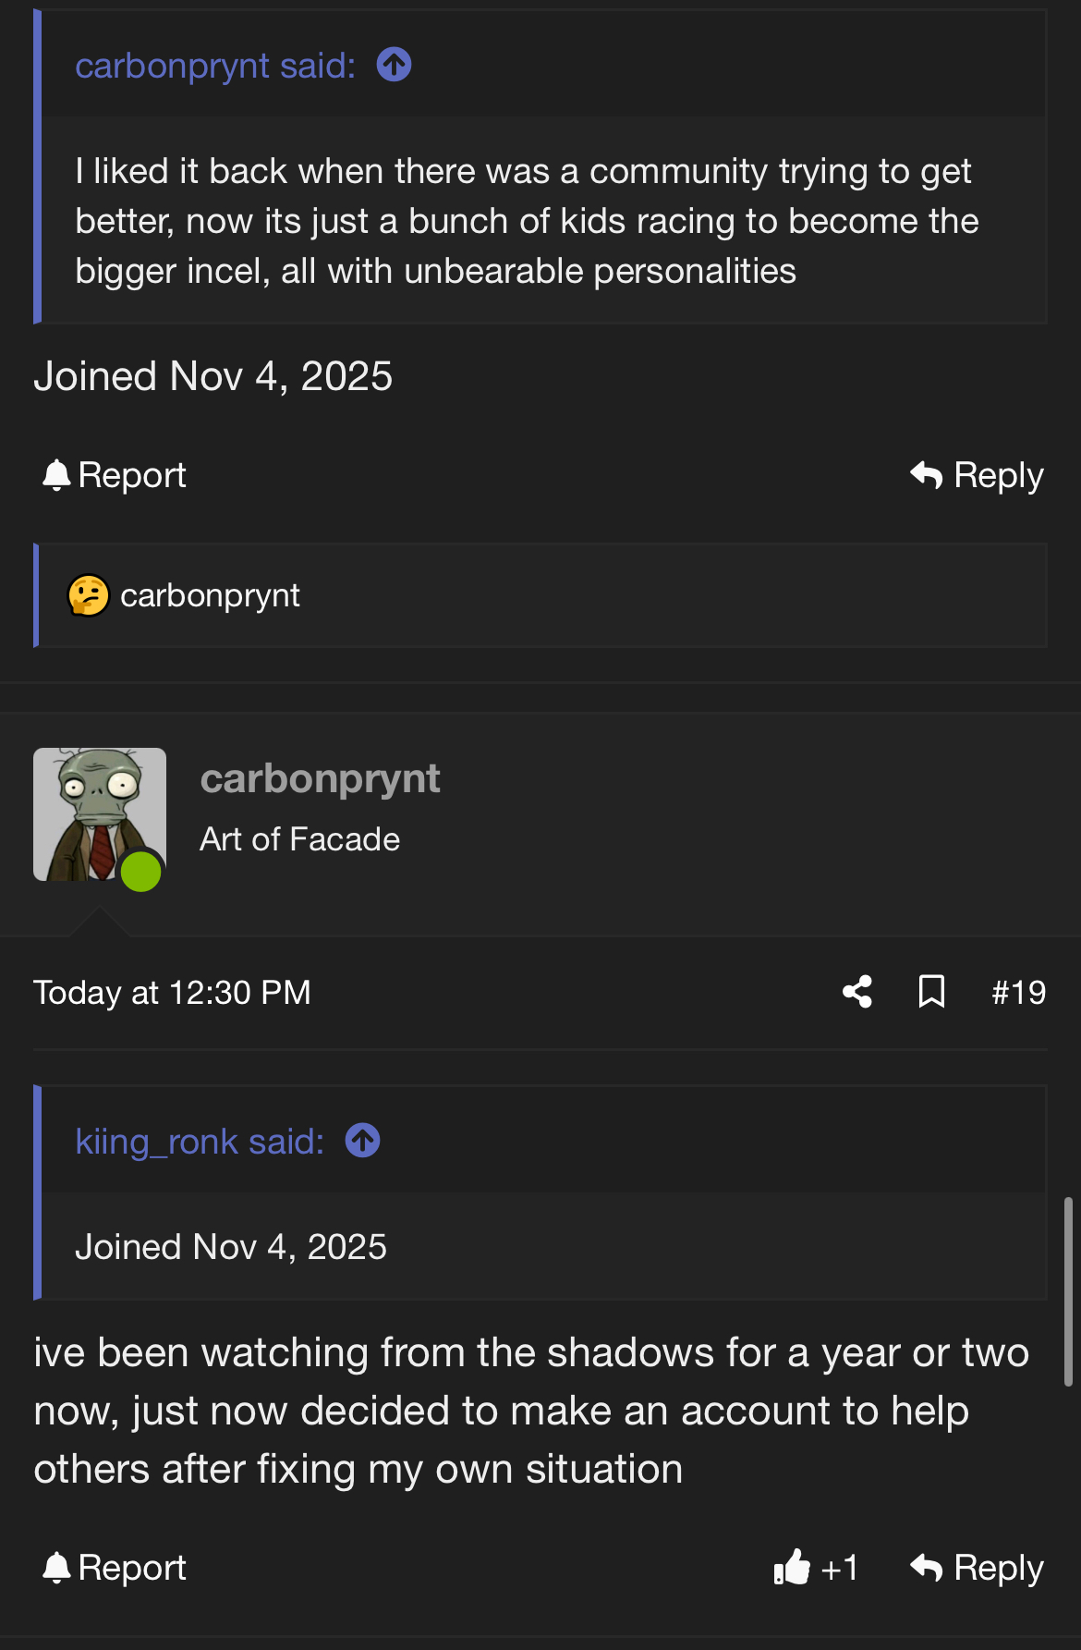Image resolution: width=1081 pixels, height=1650 pixels.
Task: Open the "kiing_ronk said:" quote link
Action: pos(200,1142)
